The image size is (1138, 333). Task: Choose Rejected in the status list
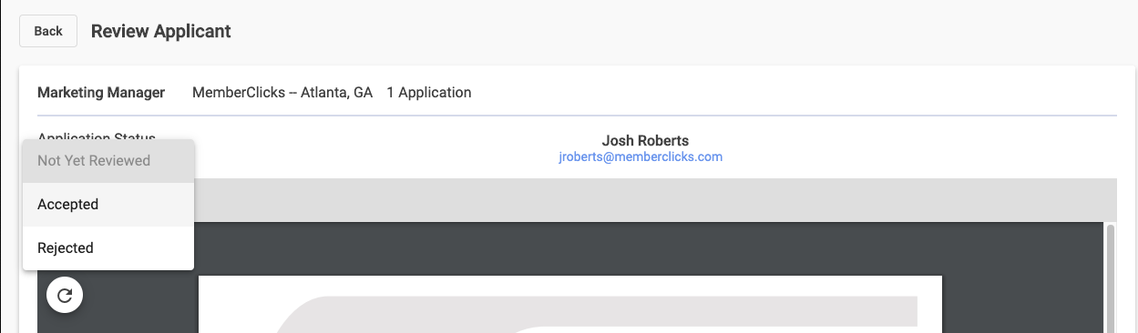108,248
